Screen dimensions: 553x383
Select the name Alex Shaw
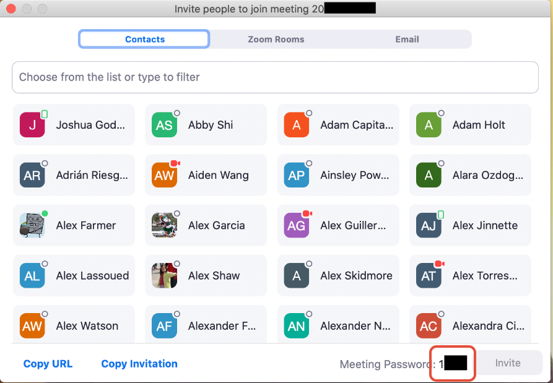[214, 275]
